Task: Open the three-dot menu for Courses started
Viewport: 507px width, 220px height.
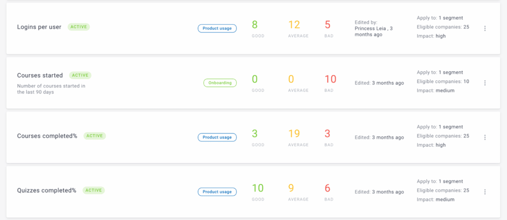Action: [x=485, y=83]
